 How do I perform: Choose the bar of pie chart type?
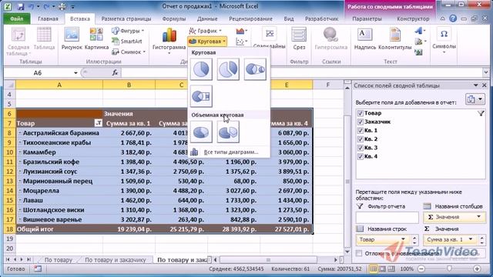[201, 96]
